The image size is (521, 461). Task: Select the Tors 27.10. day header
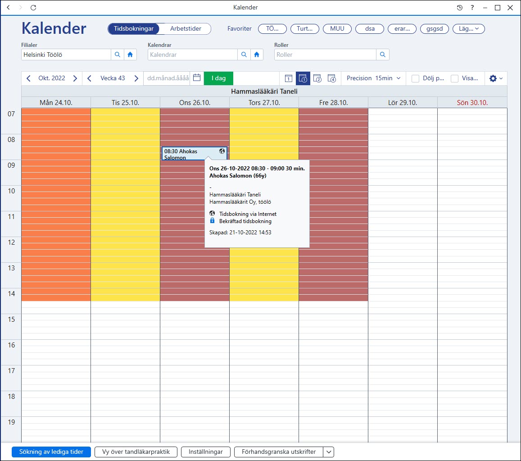point(264,102)
